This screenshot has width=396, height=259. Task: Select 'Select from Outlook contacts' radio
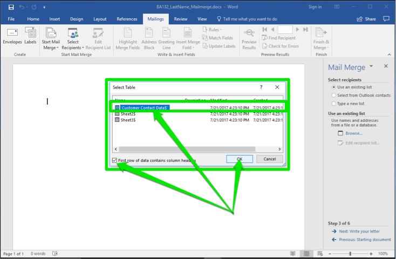pyautogui.click(x=333, y=96)
